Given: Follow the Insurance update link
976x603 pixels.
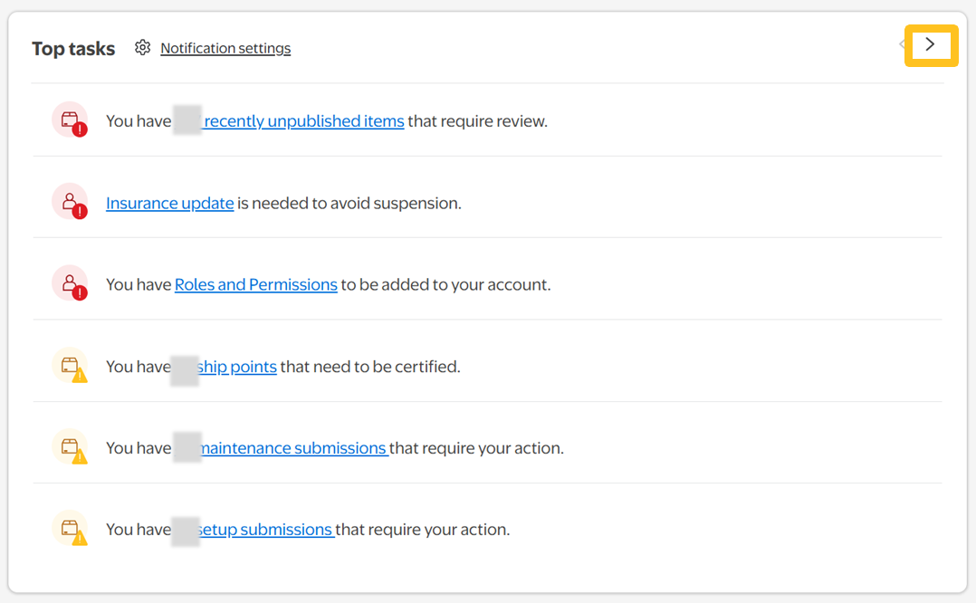Looking at the screenshot, I should tap(170, 203).
